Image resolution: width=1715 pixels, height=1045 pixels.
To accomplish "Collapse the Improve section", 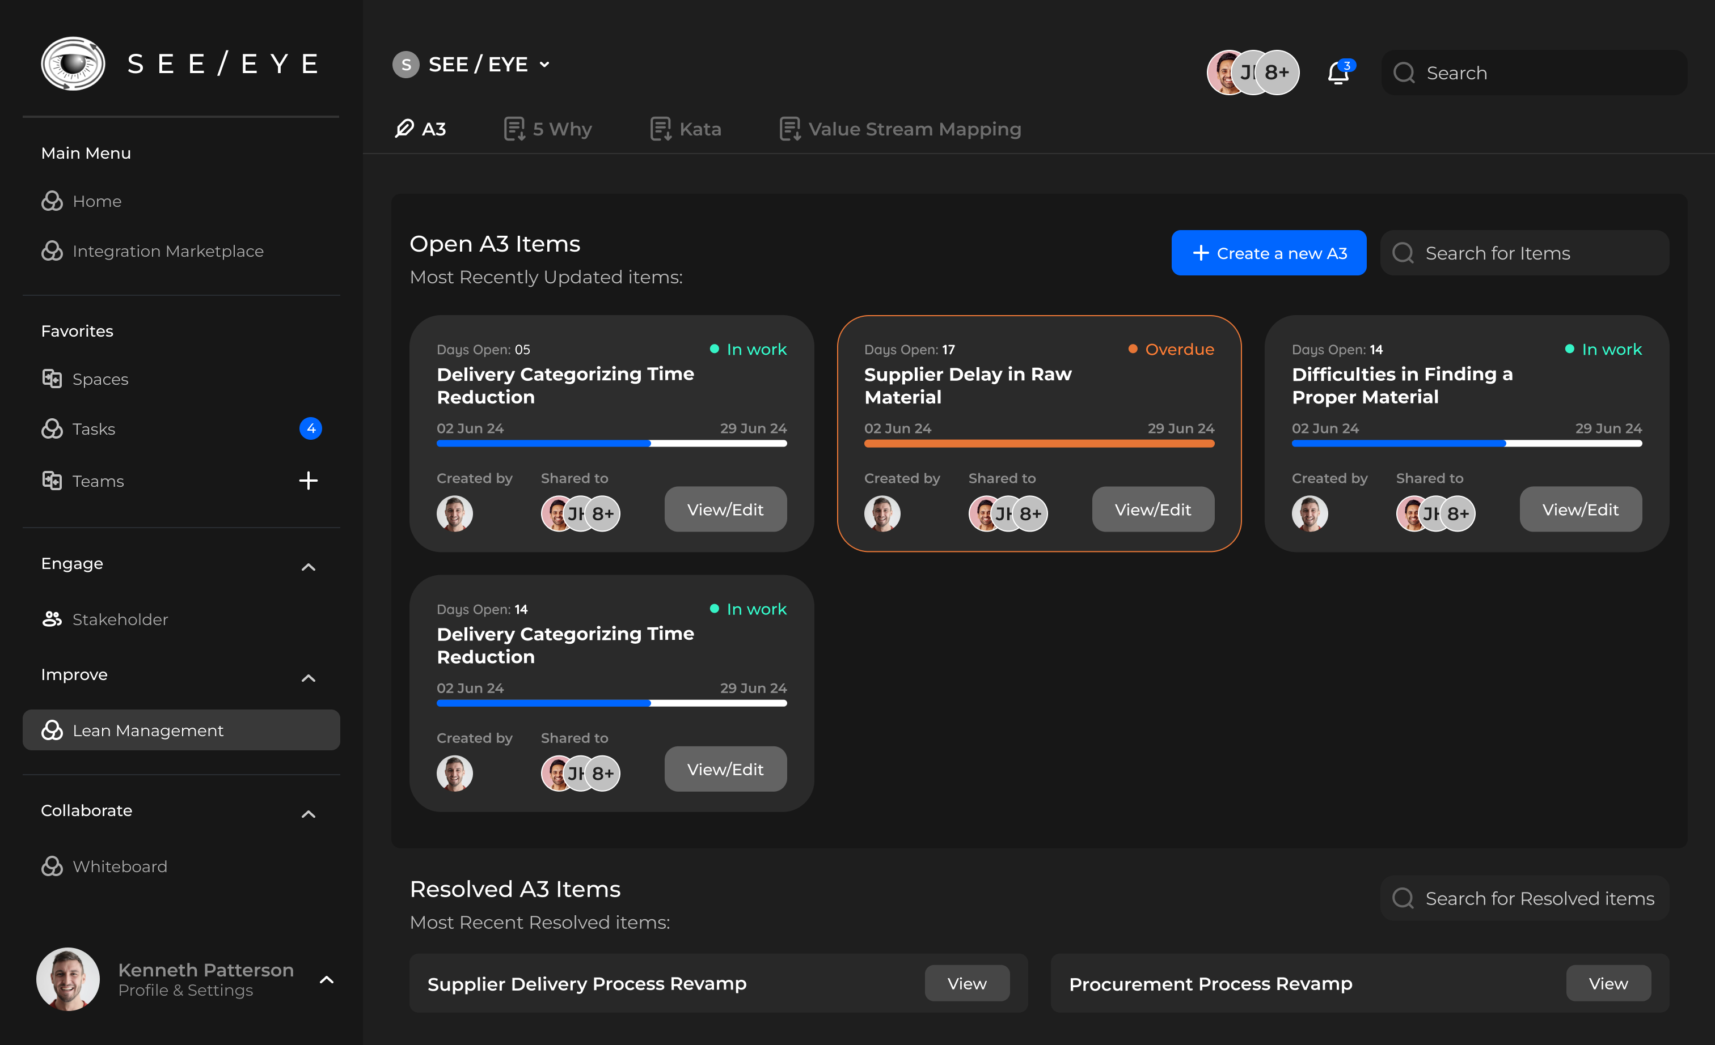I will (x=309, y=678).
